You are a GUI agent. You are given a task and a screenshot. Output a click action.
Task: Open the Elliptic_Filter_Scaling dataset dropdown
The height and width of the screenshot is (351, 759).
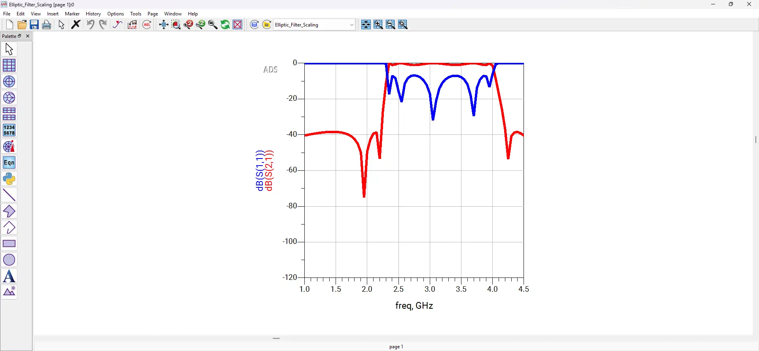click(315, 25)
